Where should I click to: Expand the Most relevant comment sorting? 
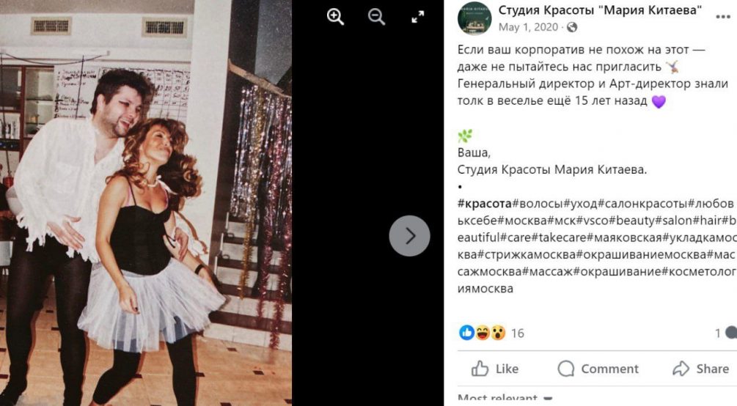pyautogui.click(x=505, y=399)
